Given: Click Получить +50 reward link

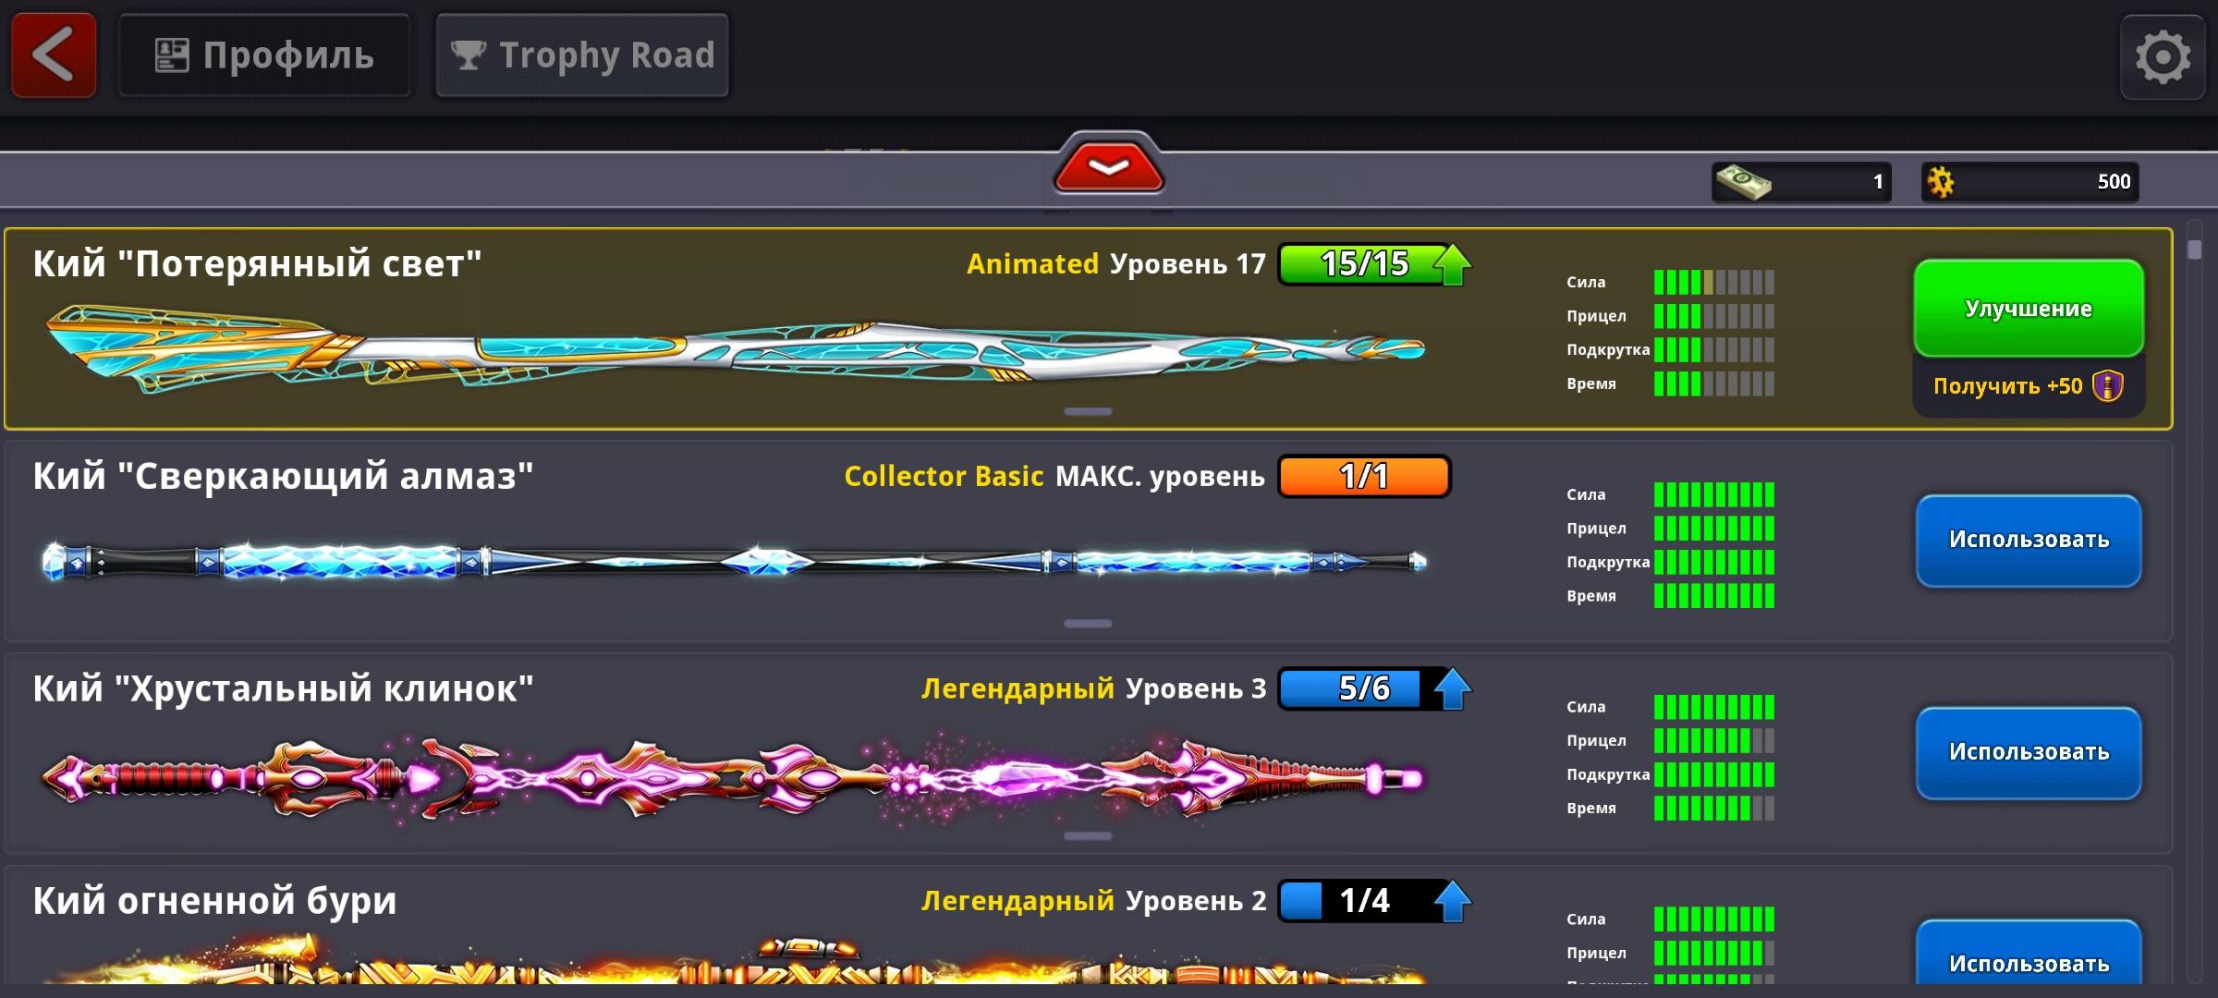Looking at the screenshot, I should 2029,386.
